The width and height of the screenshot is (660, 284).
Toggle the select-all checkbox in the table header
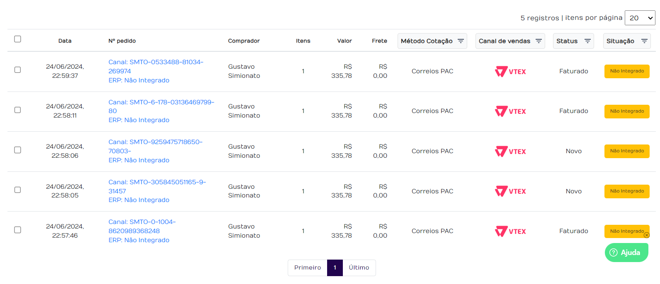[x=17, y=39]
